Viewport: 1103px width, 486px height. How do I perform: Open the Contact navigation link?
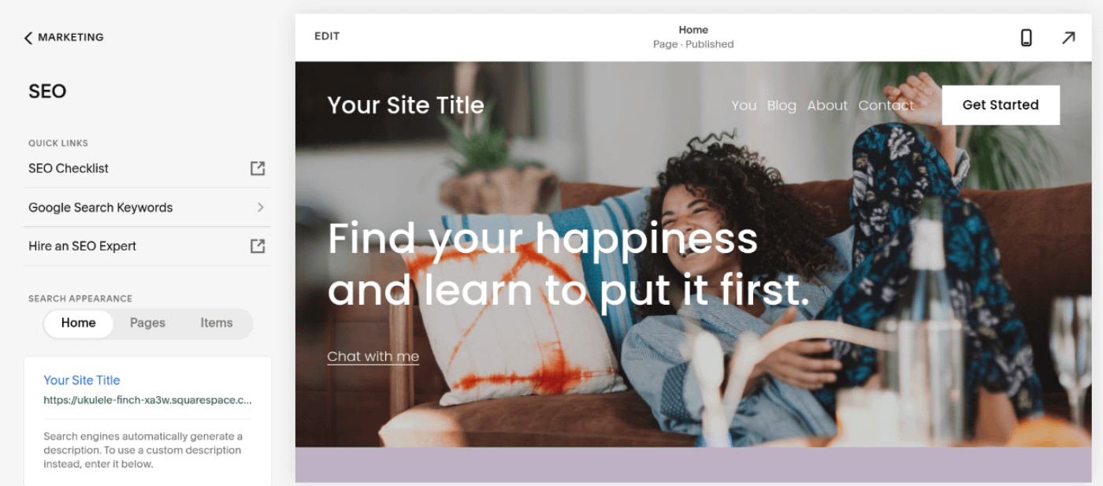click(886, 106)
